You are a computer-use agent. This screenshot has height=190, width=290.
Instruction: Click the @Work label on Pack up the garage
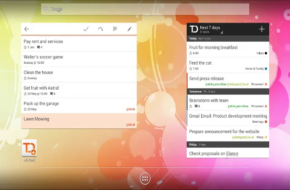pyautogui.click(x=130, y=109)
